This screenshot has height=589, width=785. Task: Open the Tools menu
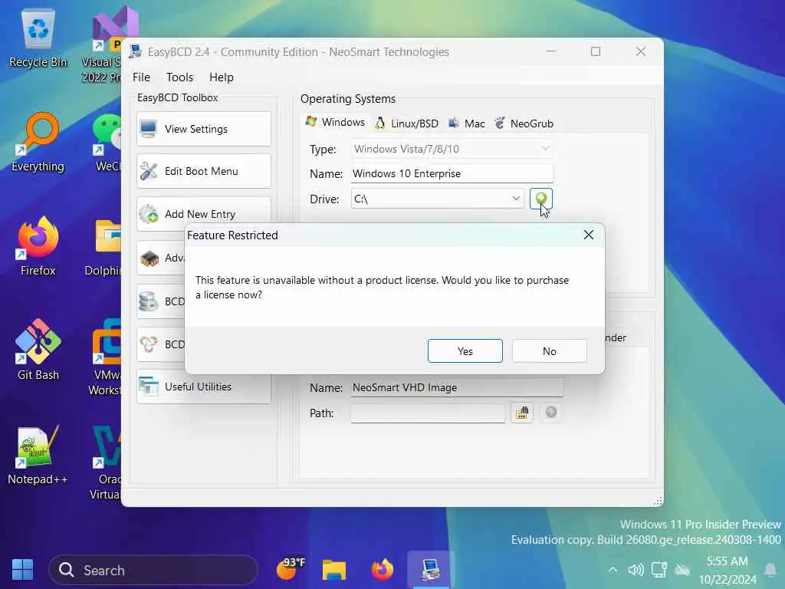click(x=179, y=77)
